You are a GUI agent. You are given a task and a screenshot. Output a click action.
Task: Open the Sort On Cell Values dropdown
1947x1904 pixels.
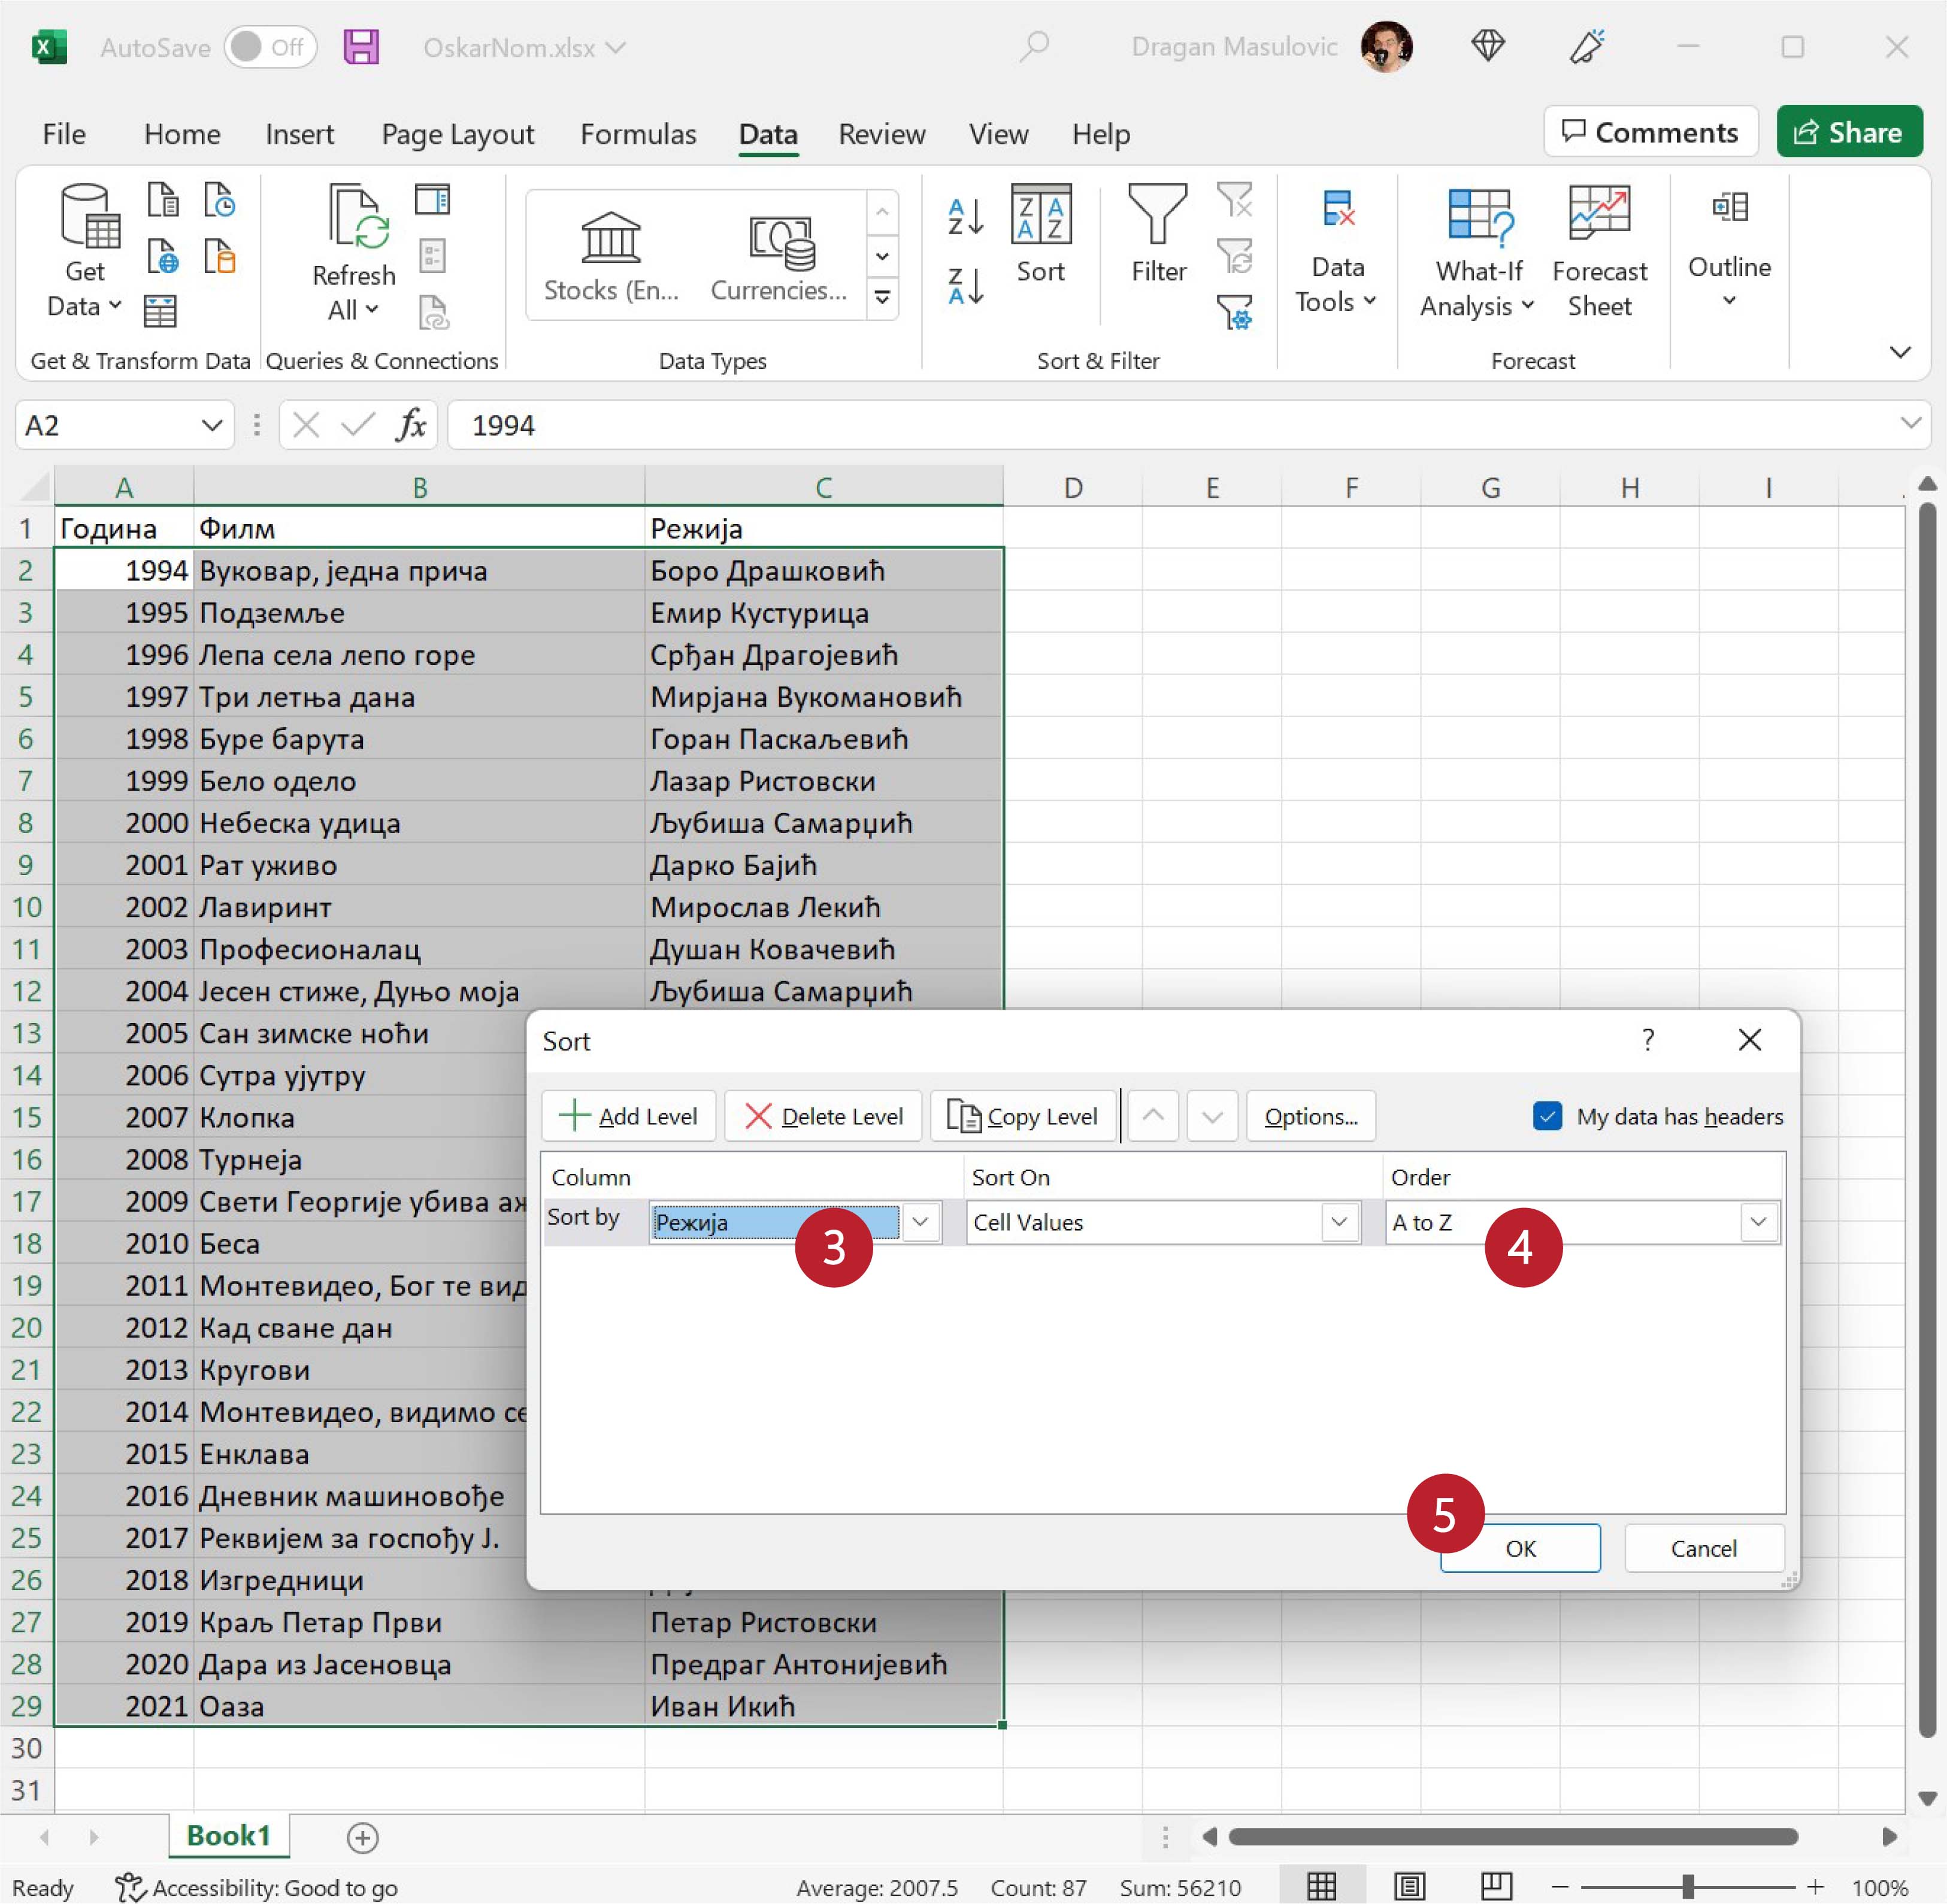(x=1339, y=1222)
